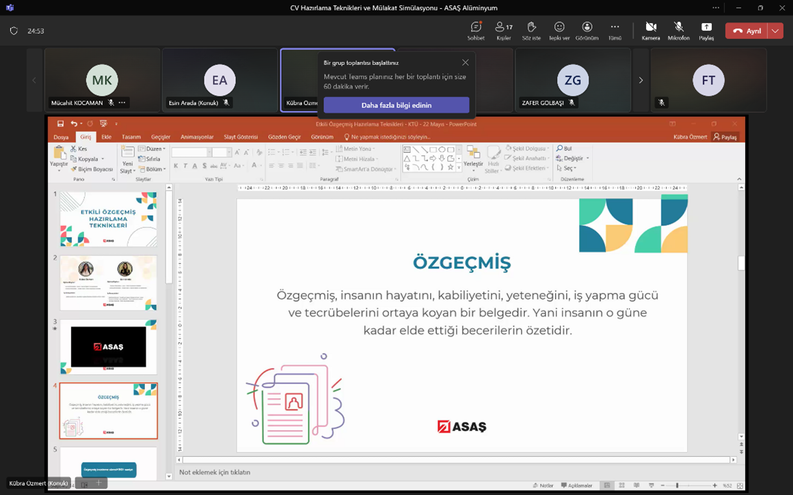
Task: Open the Bölüm section dropdown
Action: (x=152, y=169)
